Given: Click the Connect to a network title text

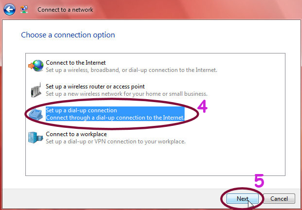Looking at the screenshot, I should click(65, 10).
